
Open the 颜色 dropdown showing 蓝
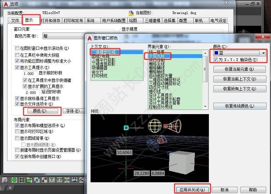pyautogui.click(x=263, y=53)
